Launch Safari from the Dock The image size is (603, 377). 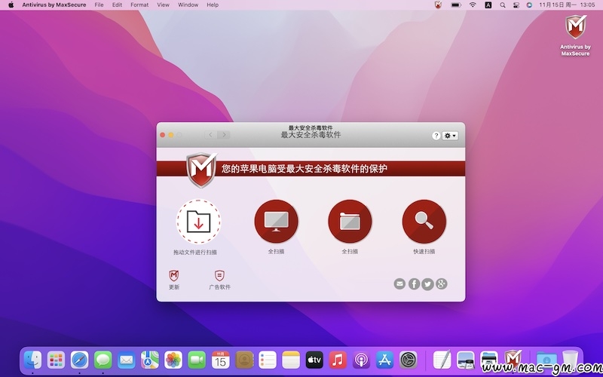[80, 360]
